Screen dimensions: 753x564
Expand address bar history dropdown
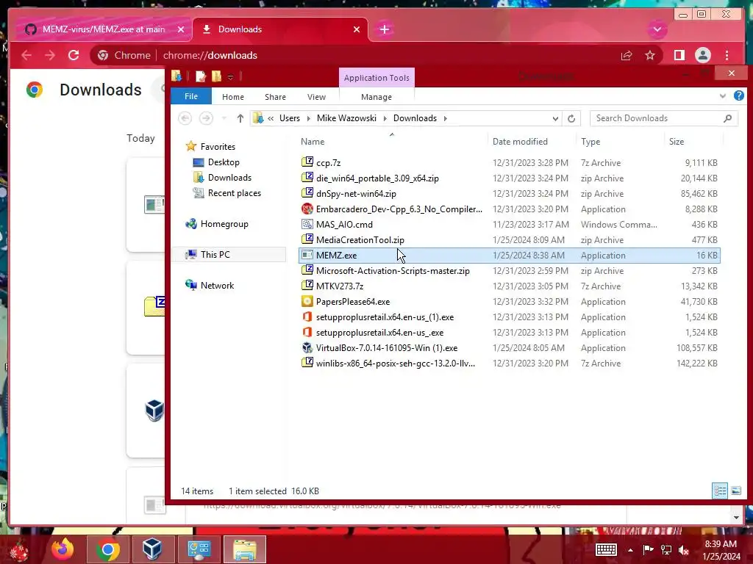click(x=555, y=118)
